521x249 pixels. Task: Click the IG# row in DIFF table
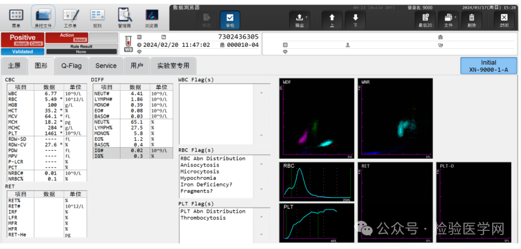pos(133,150)
